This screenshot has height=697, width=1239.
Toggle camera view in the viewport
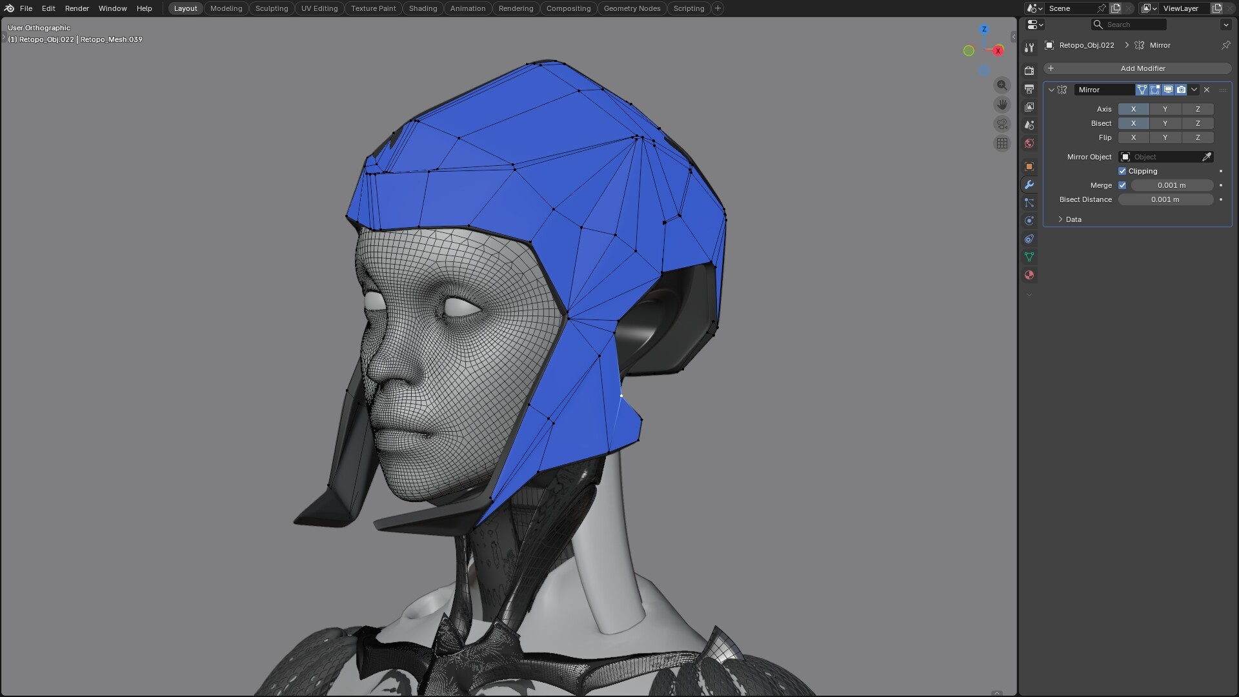click(1002, 124)
